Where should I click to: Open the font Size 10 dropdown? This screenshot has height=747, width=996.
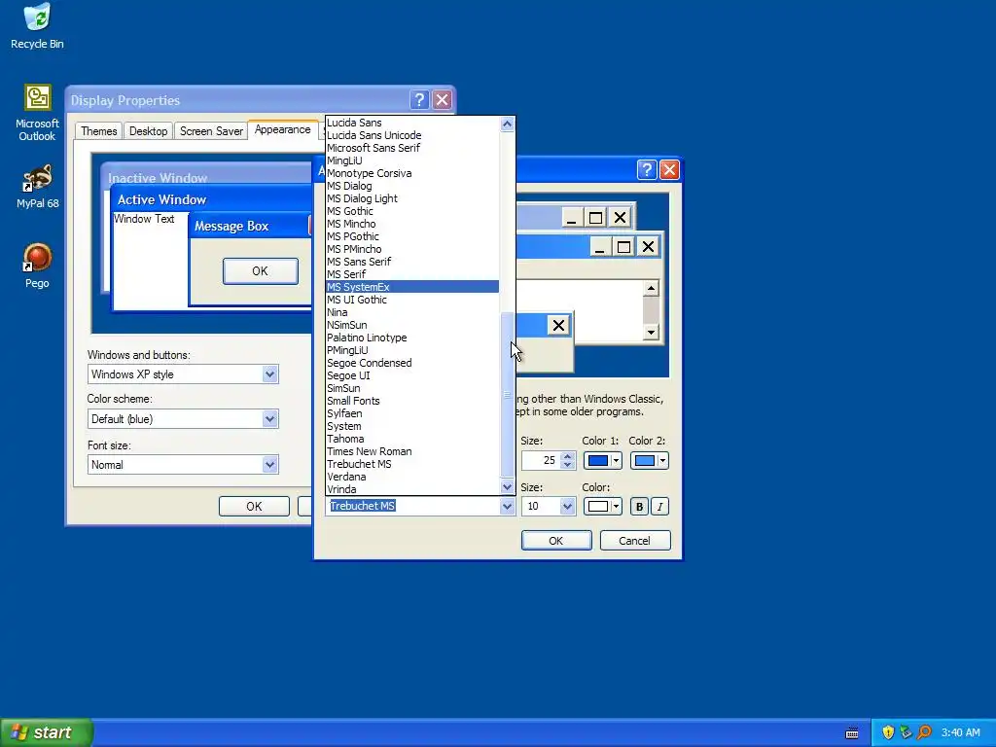click(x=567, y=506)
